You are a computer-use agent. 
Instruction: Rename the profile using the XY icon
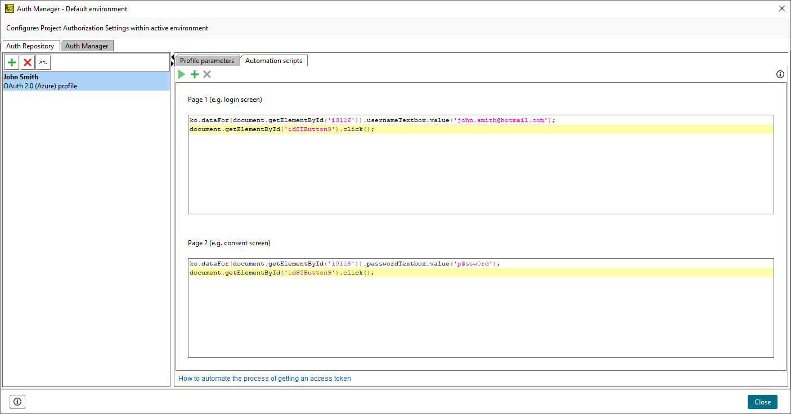coord(42,62)
